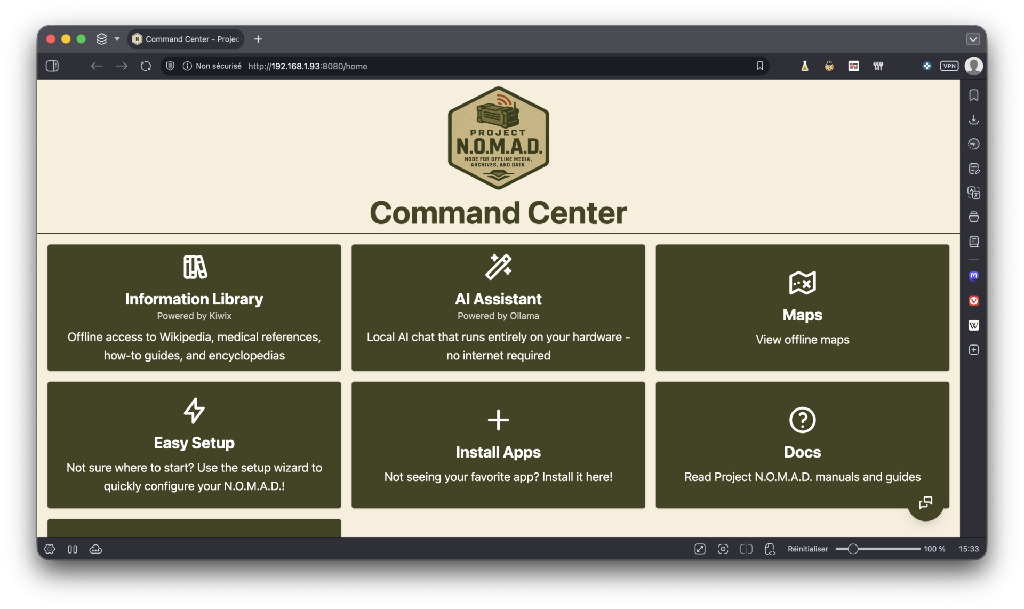Open the Downloads panel in the sidebar
The image size is (1024, 609).
click(x=974, y=119)
